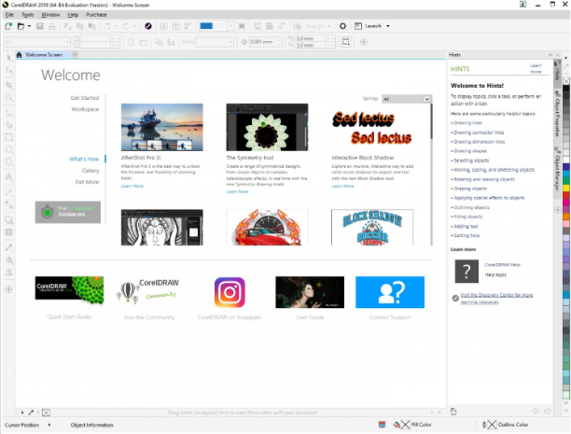Go to the Get Started section
This screenshot has height=434, width=571.
coord(85,98)
